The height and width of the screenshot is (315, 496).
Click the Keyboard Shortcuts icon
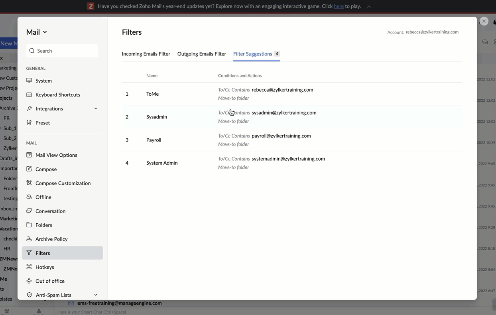pos(29,94)
